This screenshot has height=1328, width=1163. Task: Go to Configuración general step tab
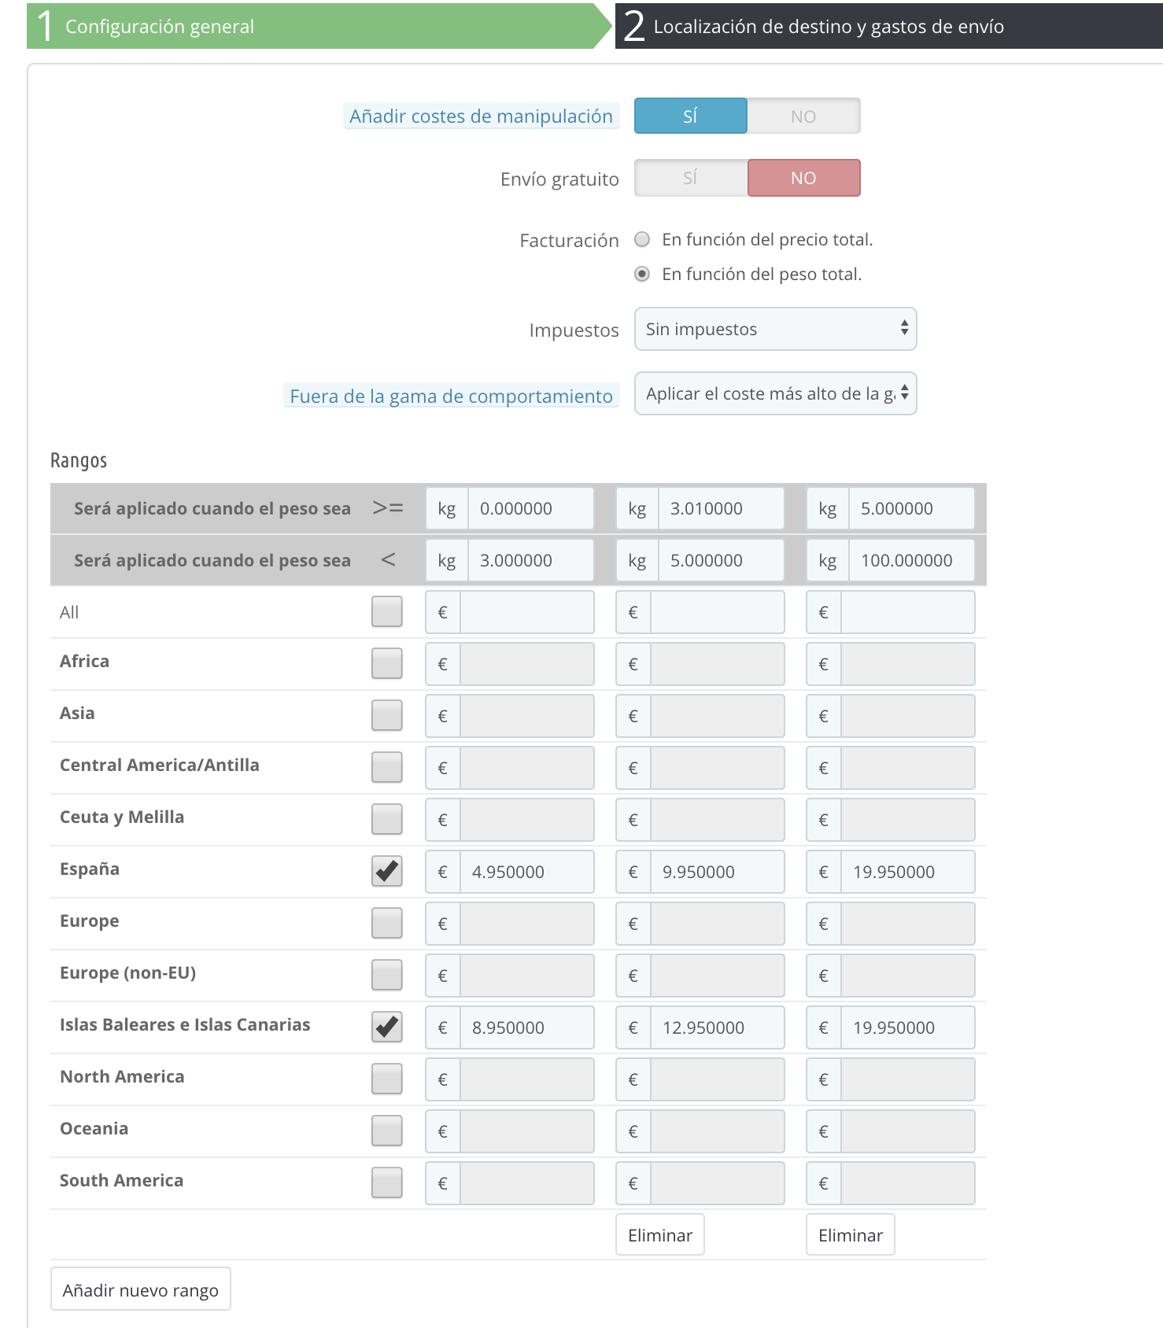tap(315, 26)
